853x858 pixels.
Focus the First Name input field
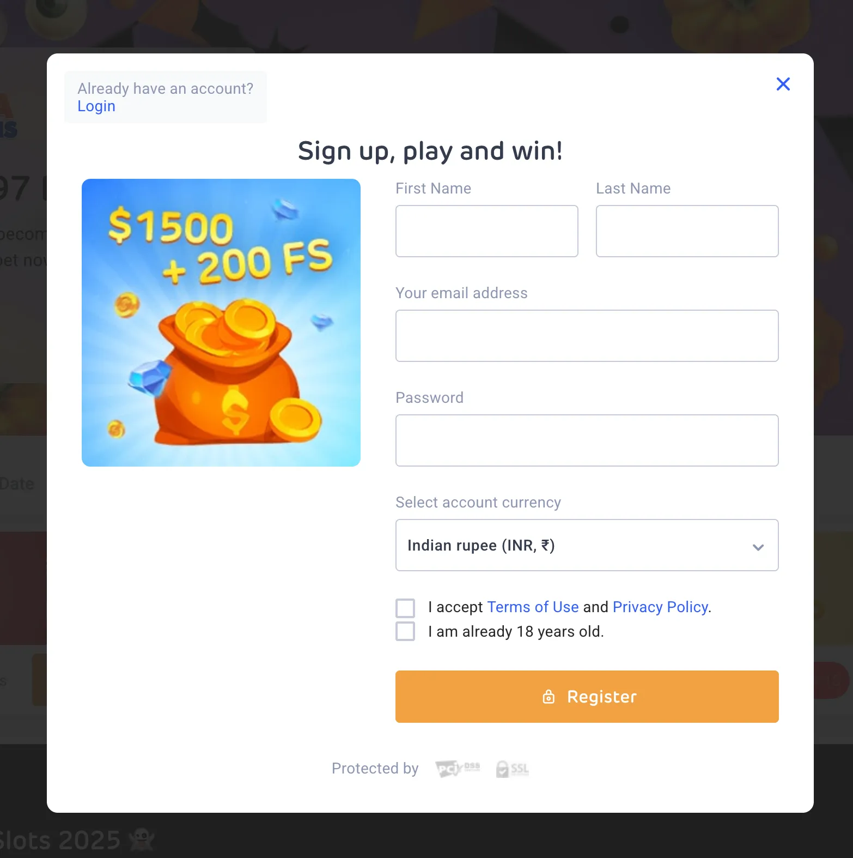tap(487, 231)
